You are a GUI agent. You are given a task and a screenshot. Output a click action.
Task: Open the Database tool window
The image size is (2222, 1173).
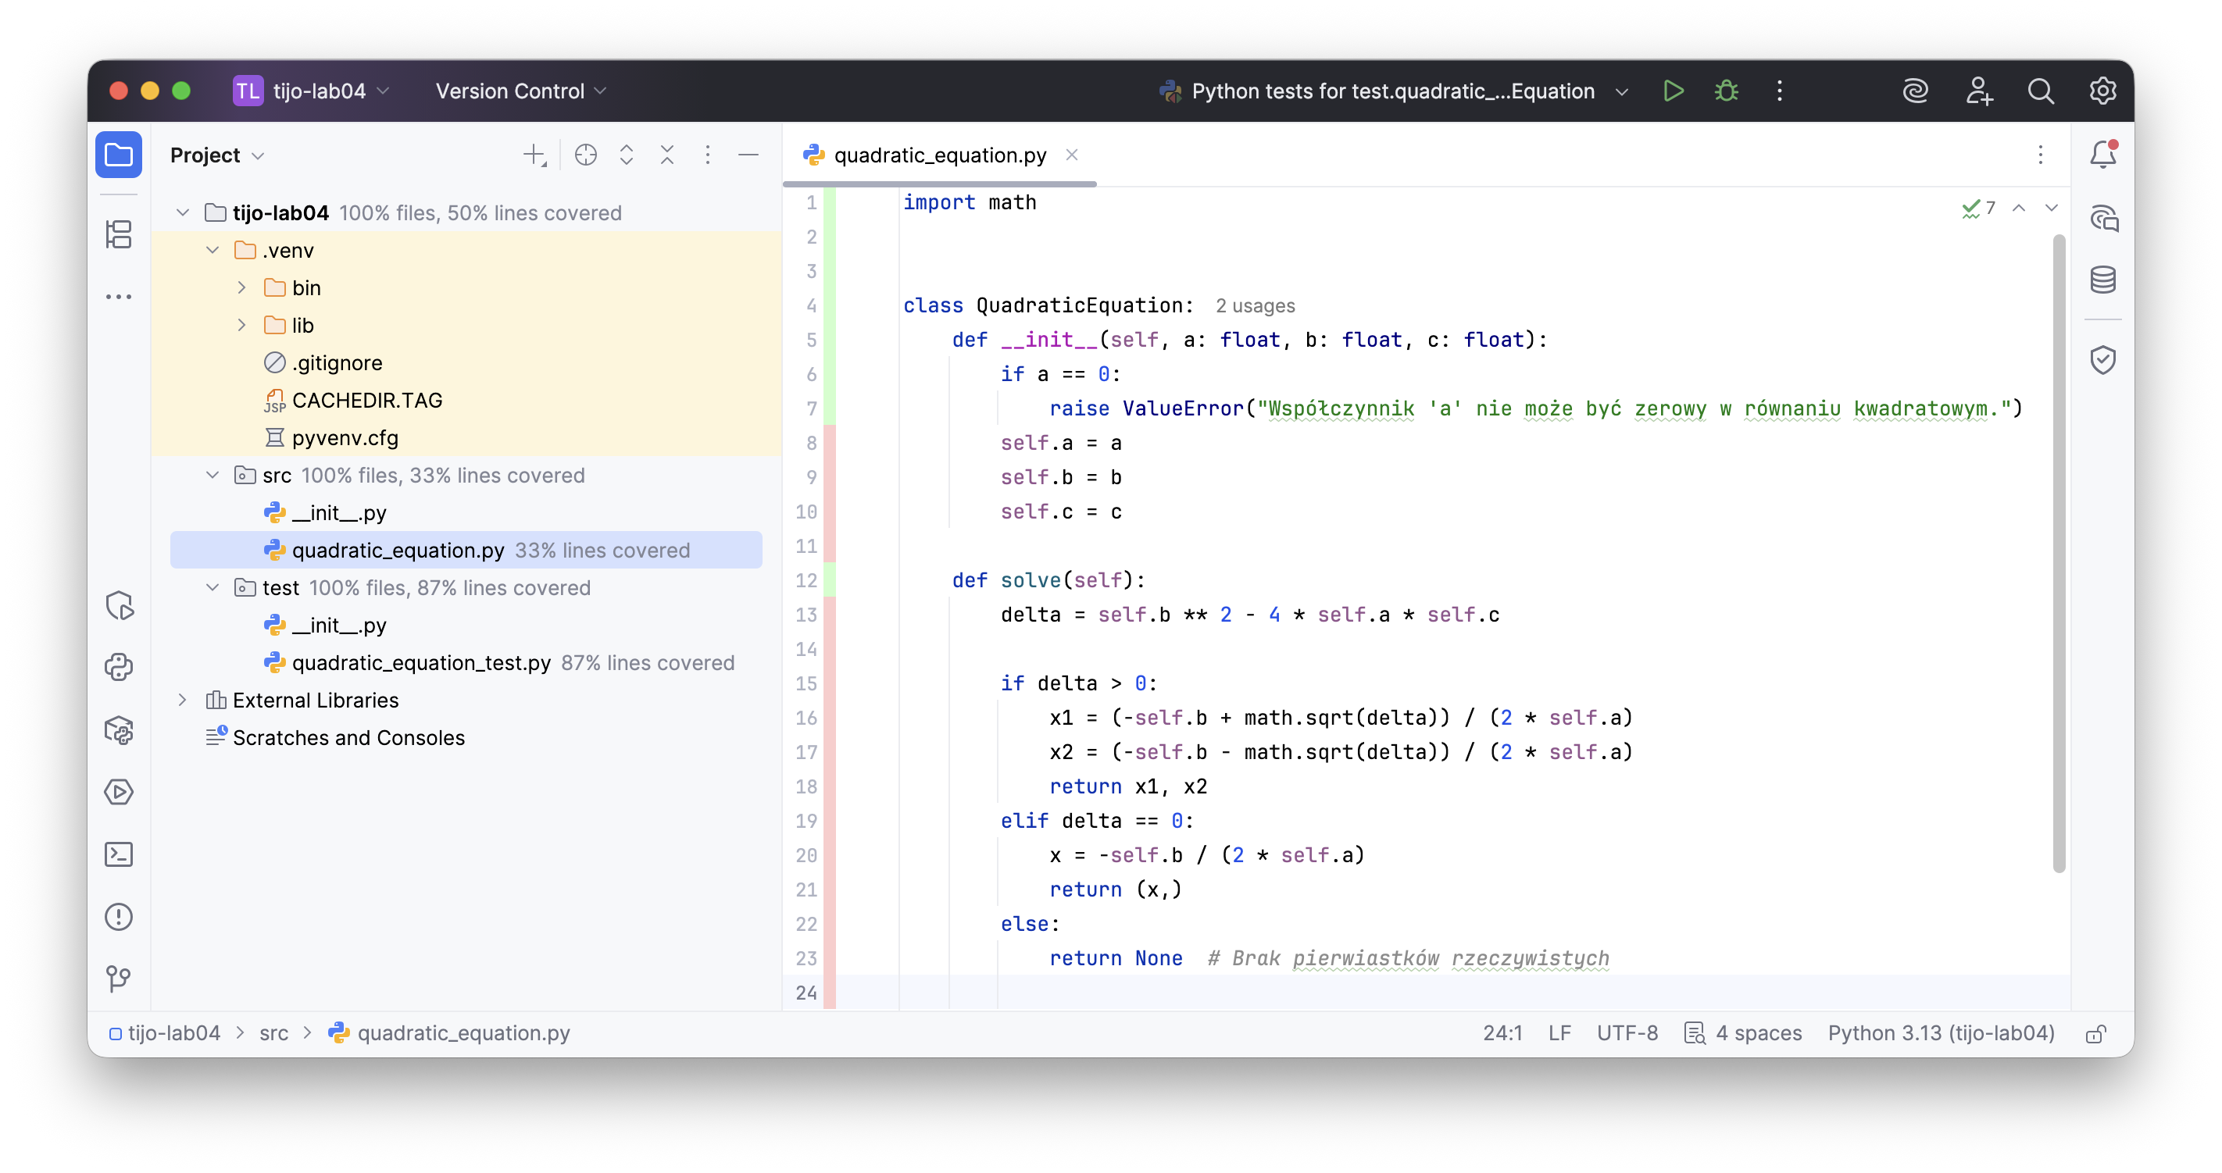[x=2102, y=280]
